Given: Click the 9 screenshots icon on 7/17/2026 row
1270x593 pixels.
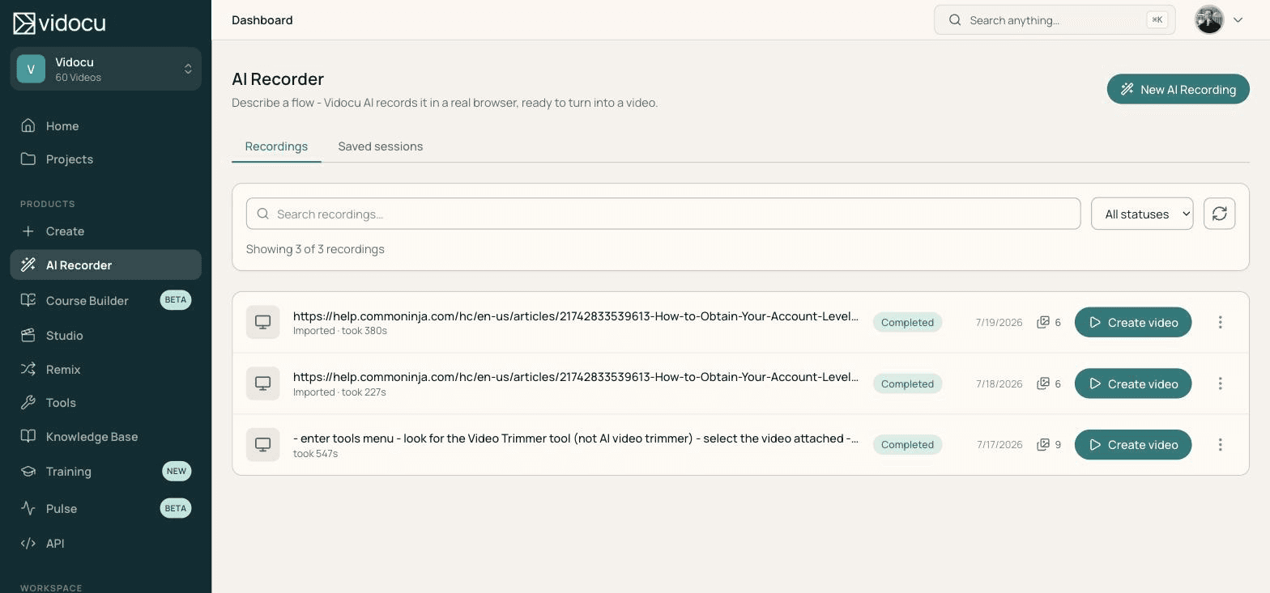Looking at the screenshot, I should click(x=1043, y=444).
